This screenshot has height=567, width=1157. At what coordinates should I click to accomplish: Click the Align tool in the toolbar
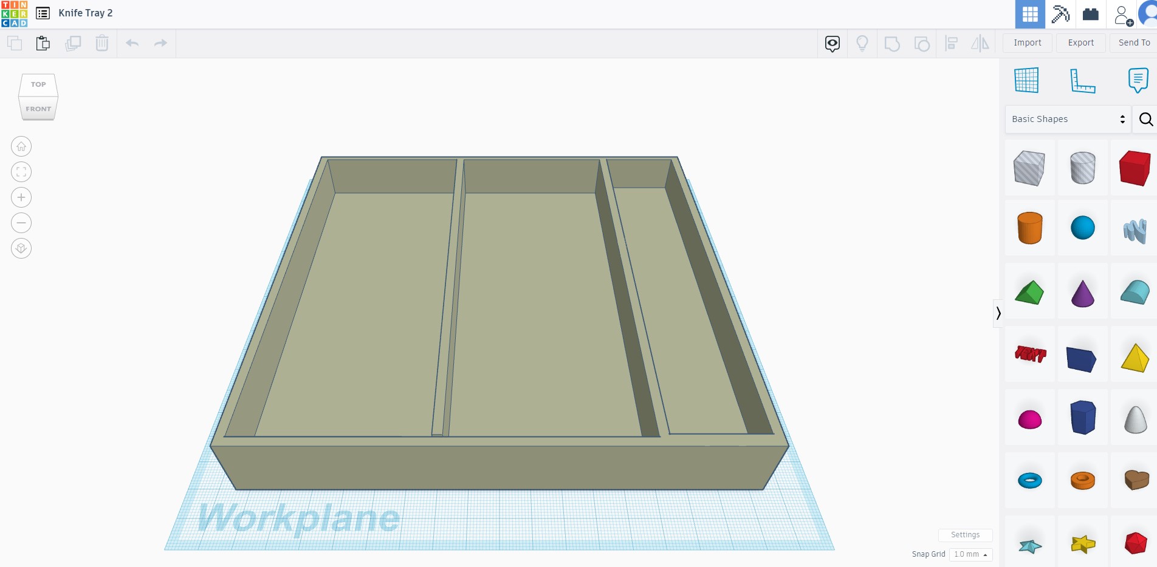[x=952, y=43]
